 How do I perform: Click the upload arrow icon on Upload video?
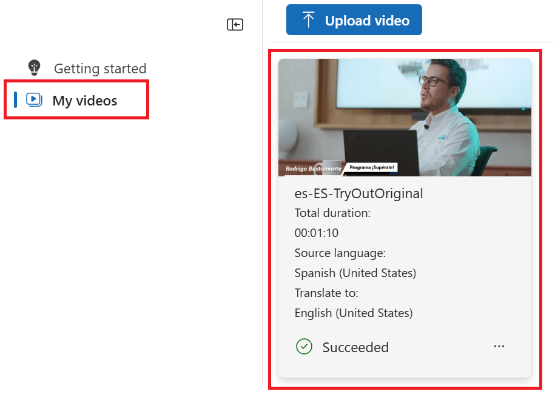(308, 19)
